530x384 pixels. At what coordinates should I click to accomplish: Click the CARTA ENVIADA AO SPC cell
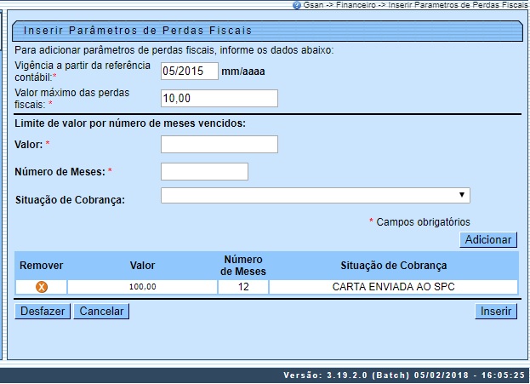point(393,287)
